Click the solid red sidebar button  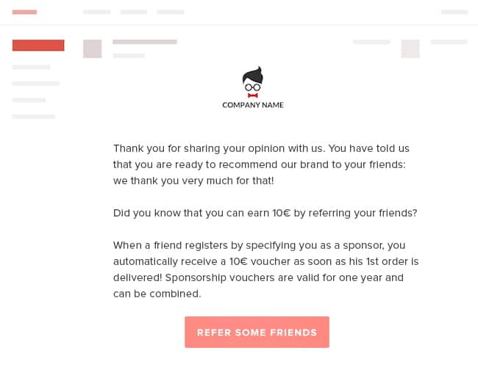click(38, 46)
